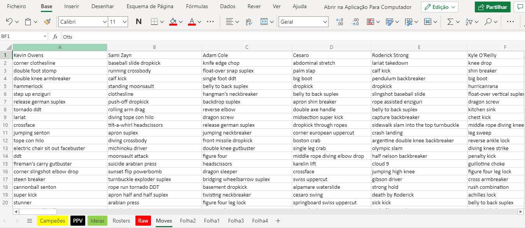525x228 pixels.
Task: Select the Format Painter brush
Action: pyautogui.click(x=47, y=22)
